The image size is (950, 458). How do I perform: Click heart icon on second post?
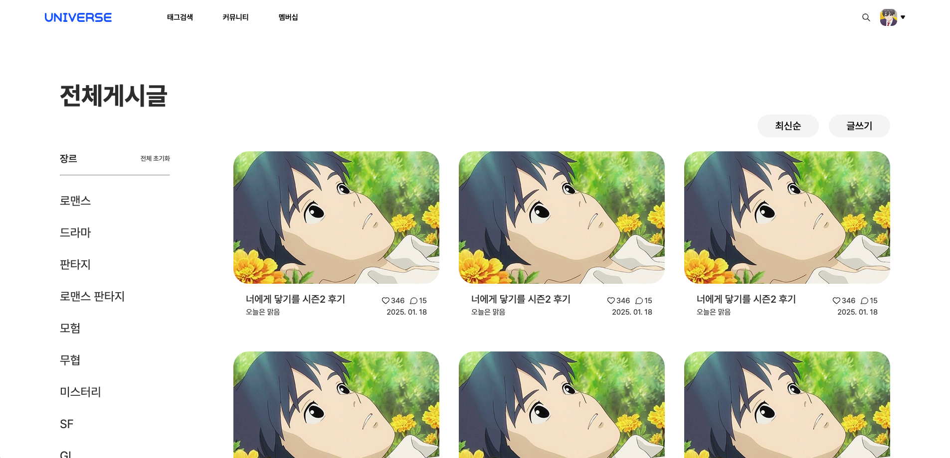(611, 301)
